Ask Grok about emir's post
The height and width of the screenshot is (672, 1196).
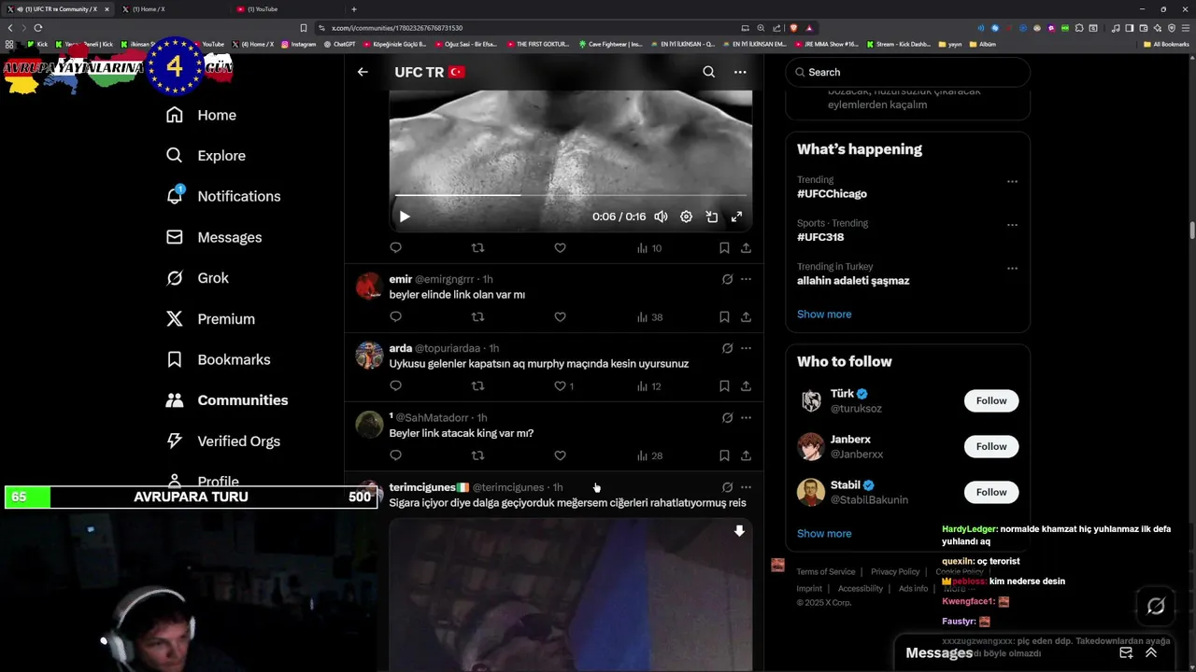727,279
